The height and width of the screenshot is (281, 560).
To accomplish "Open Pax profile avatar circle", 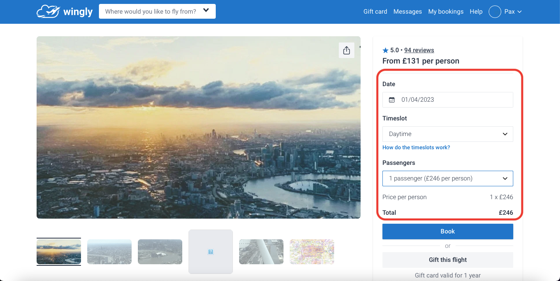I will tap(495, 12).
